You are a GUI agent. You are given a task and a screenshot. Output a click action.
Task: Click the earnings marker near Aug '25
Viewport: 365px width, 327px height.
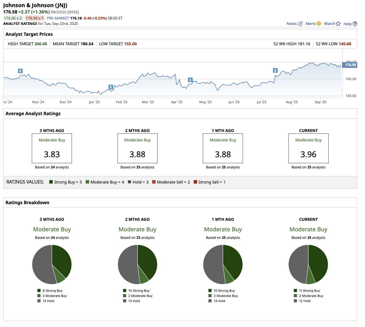275,70
